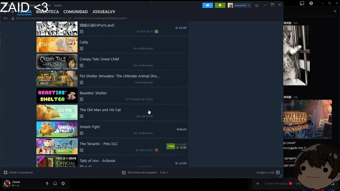Click the padlock icon beside the URL
Screen dimensions: 340x191
tap(13, 18)
